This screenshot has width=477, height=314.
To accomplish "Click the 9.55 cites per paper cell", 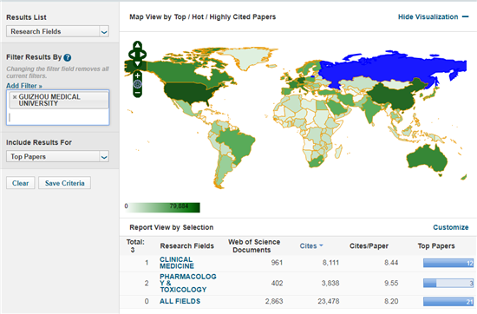I will (391, 284).
